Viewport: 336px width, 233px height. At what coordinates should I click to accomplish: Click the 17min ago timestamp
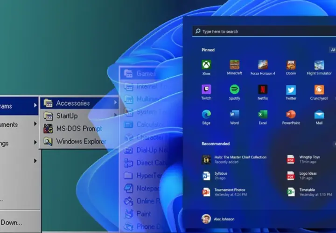point(308,162)
